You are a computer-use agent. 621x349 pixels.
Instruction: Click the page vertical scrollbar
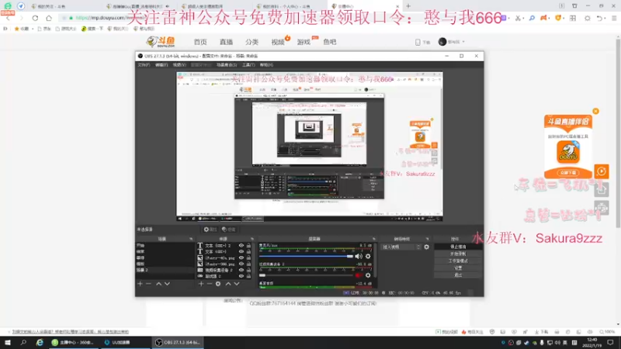[618, 133]
